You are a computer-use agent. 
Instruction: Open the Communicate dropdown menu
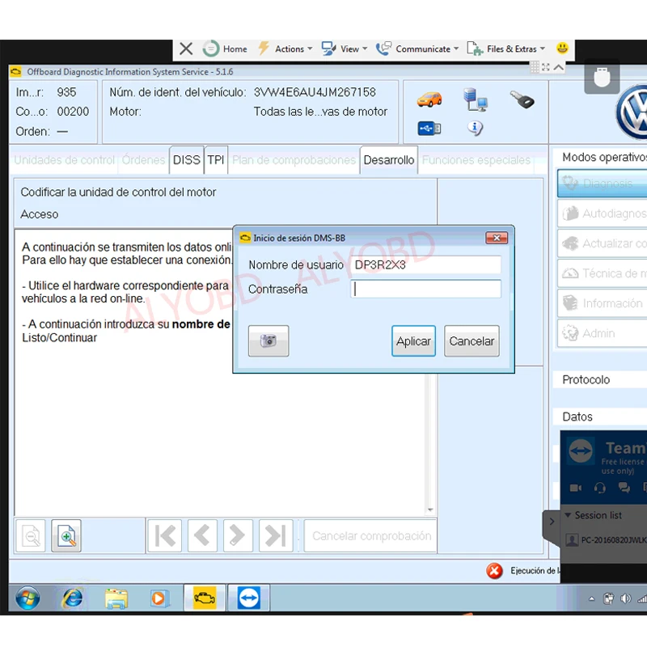(417, 49)
